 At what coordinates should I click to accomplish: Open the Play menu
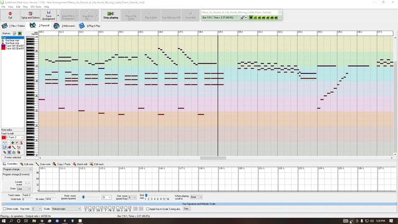(25, 7)
